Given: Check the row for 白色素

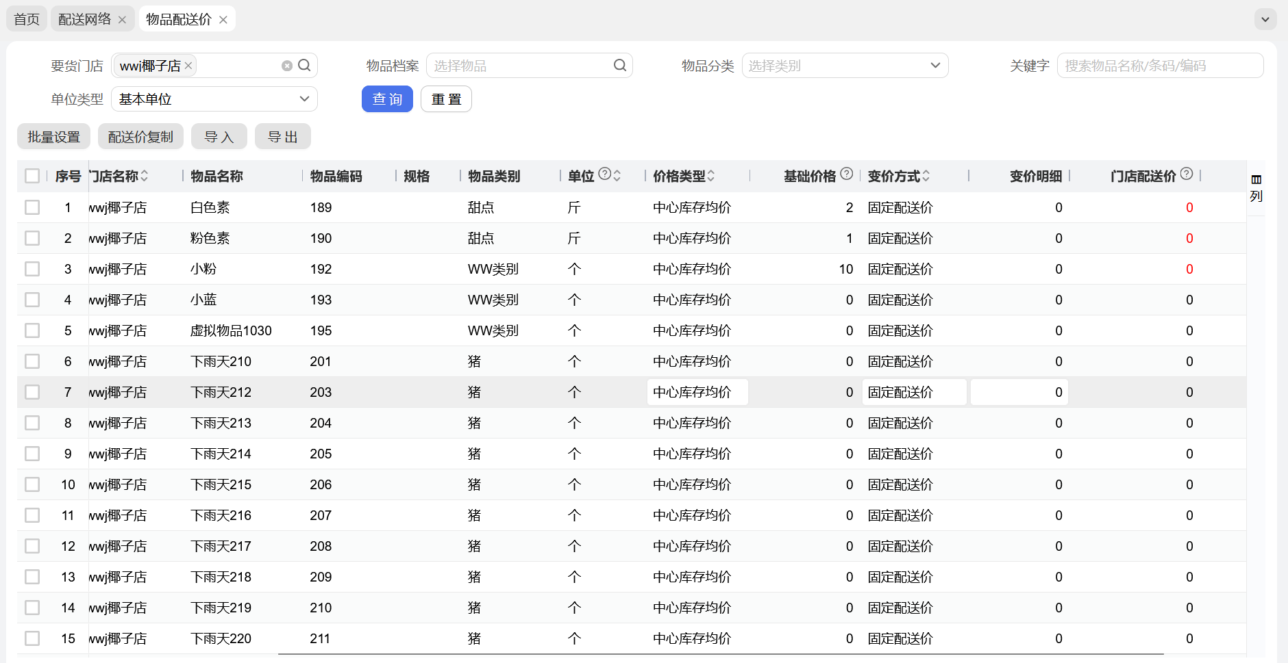Looking at the screenshot, I should pyautogui.click(x=32, y=207).
